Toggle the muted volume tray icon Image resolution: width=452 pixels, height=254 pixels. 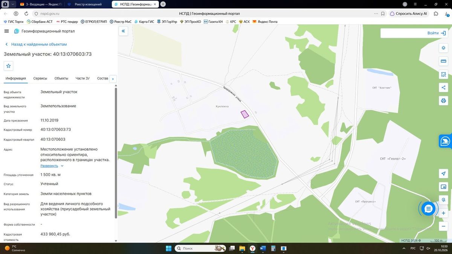click(428, 248)
